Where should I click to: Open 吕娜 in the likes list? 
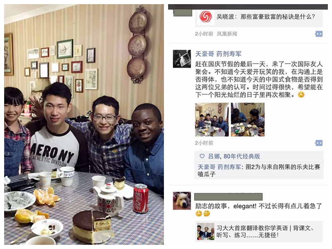(214, 156)
